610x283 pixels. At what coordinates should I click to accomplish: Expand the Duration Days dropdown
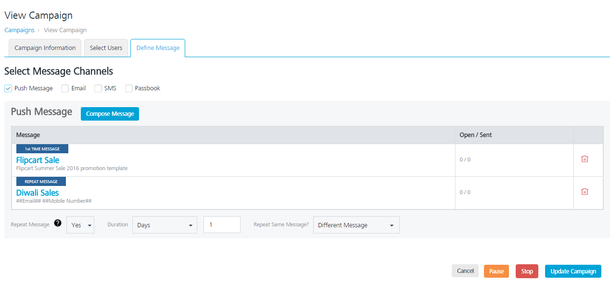pos(165,225)
